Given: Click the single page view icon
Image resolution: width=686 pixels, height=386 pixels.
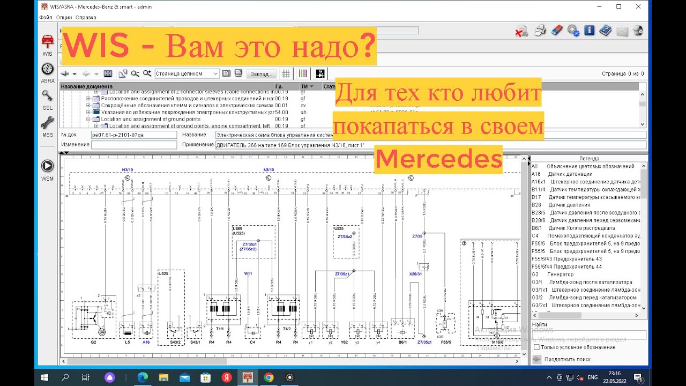Looking at the screenshot, I should [226, 73].
